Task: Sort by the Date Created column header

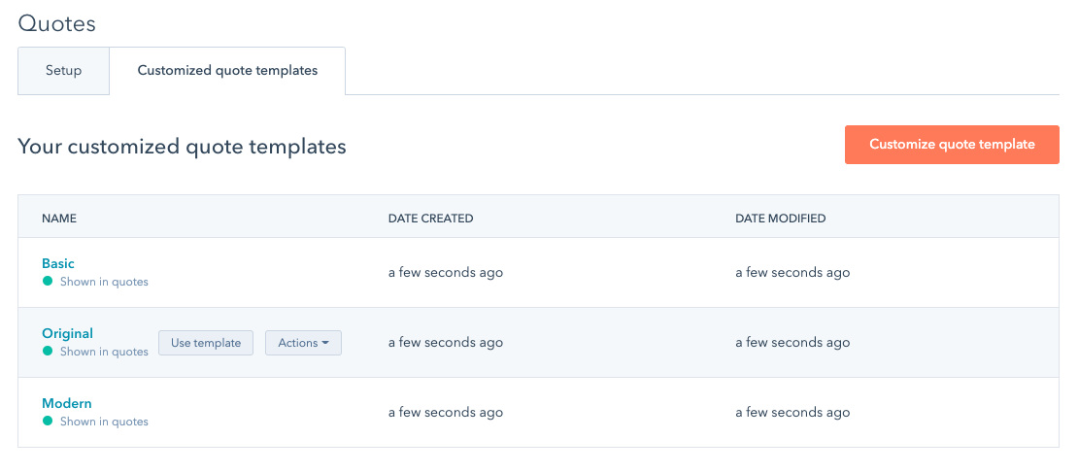Action: click(x=430, y=219)
